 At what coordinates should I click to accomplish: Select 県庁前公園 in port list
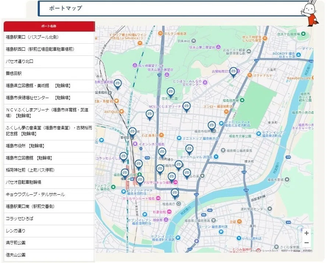[49, 243]
